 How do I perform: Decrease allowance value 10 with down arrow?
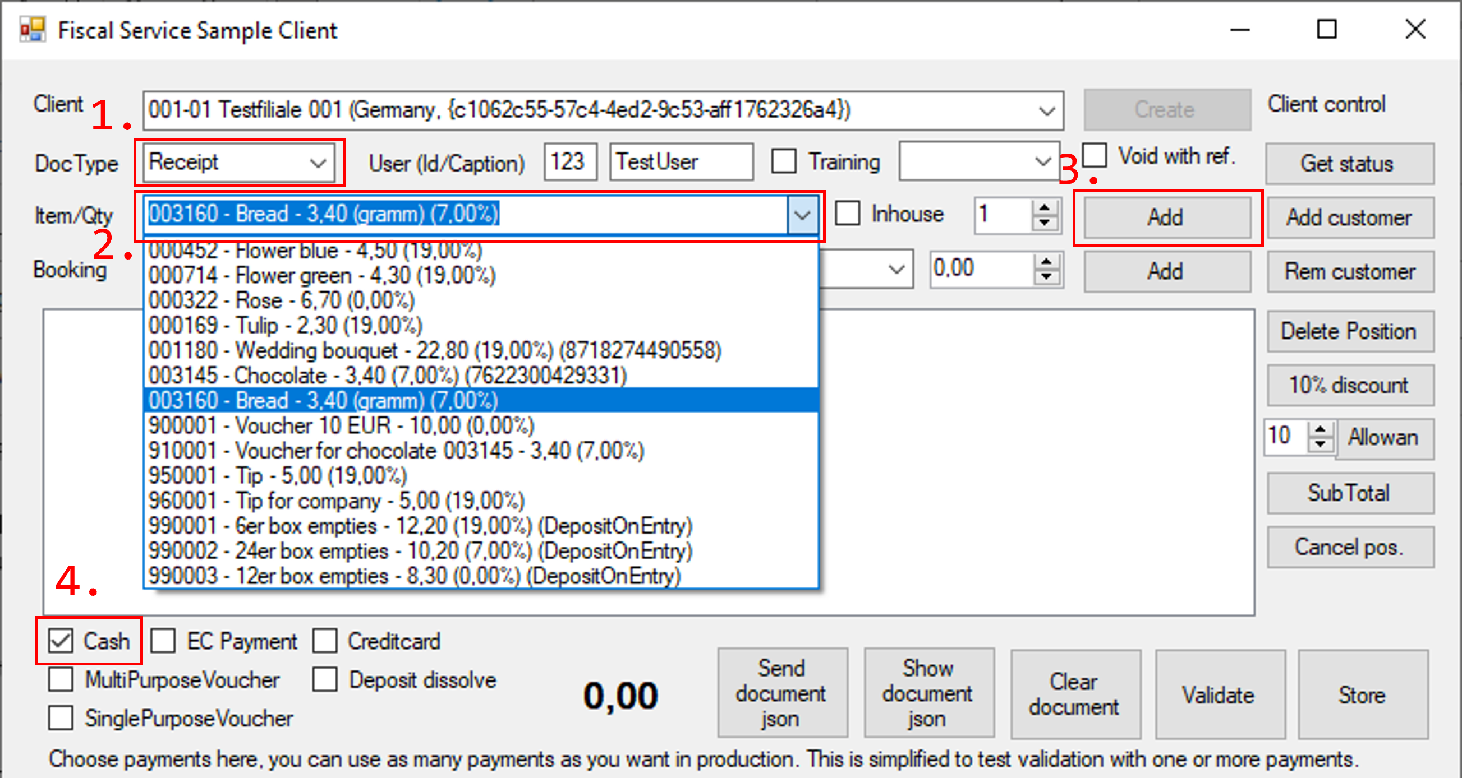1321,444
